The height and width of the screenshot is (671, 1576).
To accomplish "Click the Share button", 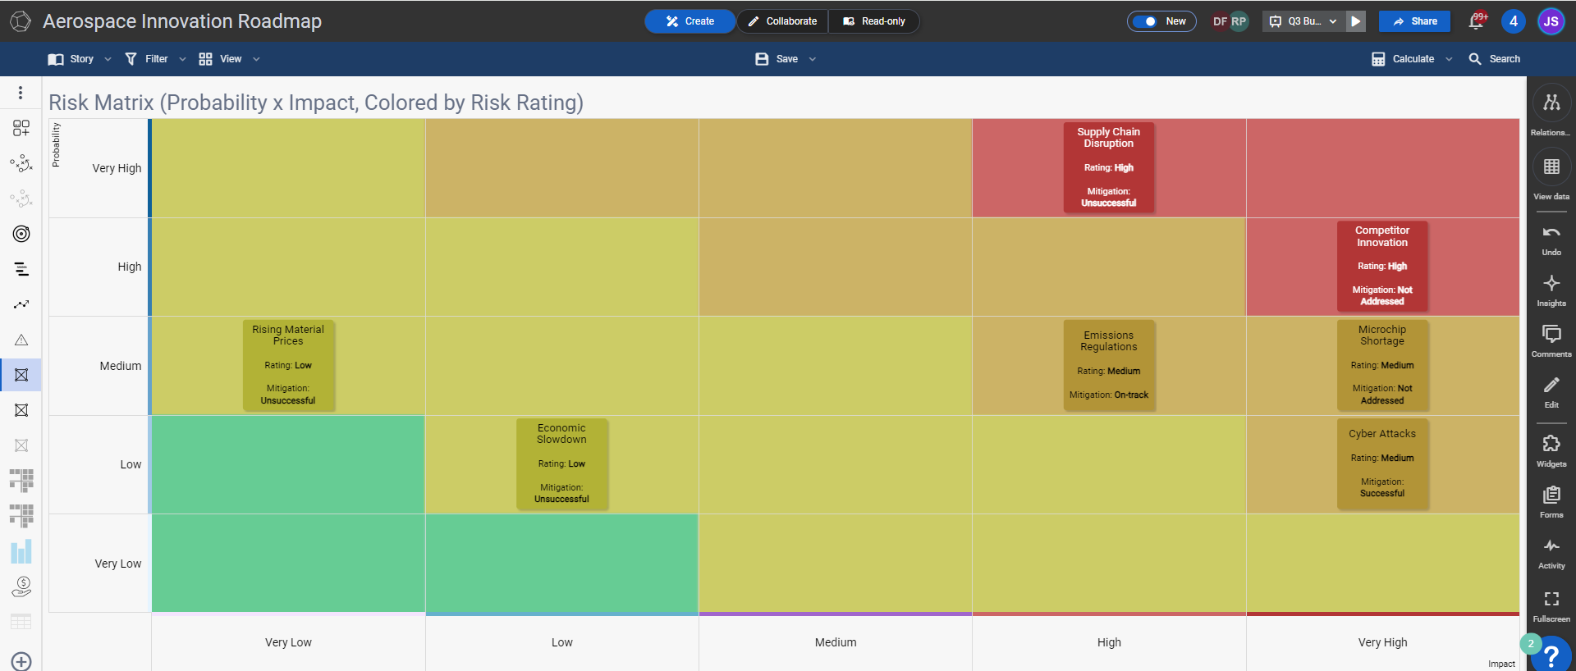I will pos(1414,21).
